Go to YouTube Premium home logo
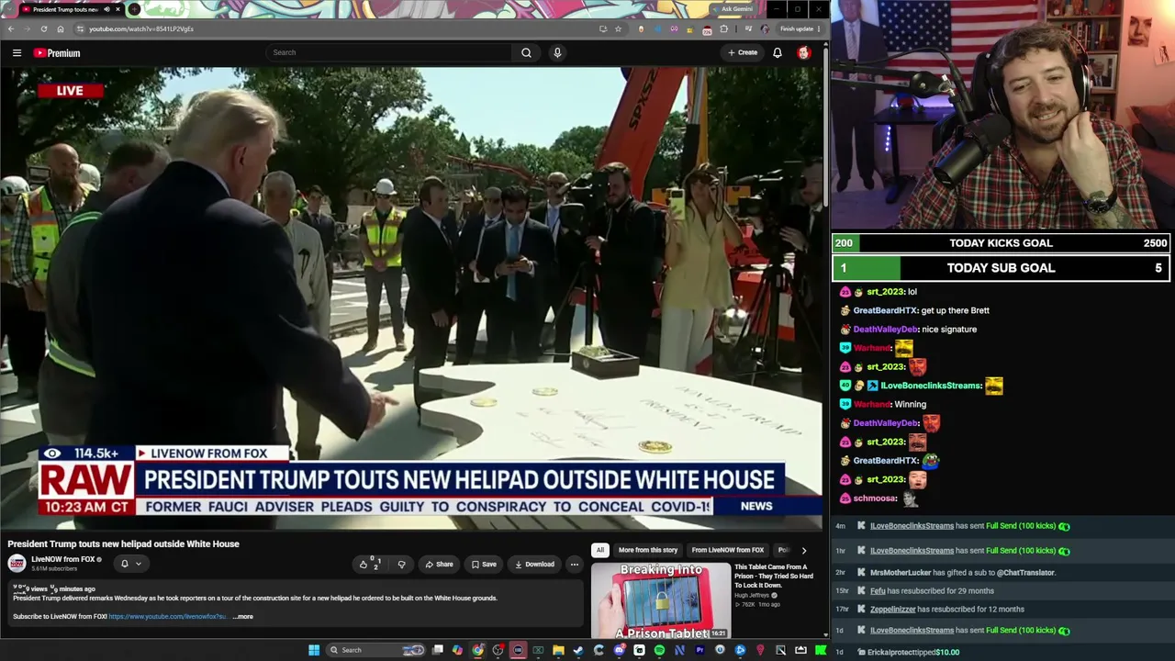Image resolution: width=1175 pixels, height=661 pixels. point(57,53)
